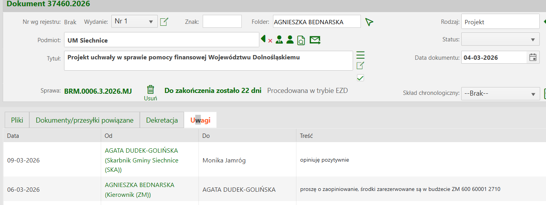
Task: Open the three-line menu beside Tytuł
Action: coord(360,55)
